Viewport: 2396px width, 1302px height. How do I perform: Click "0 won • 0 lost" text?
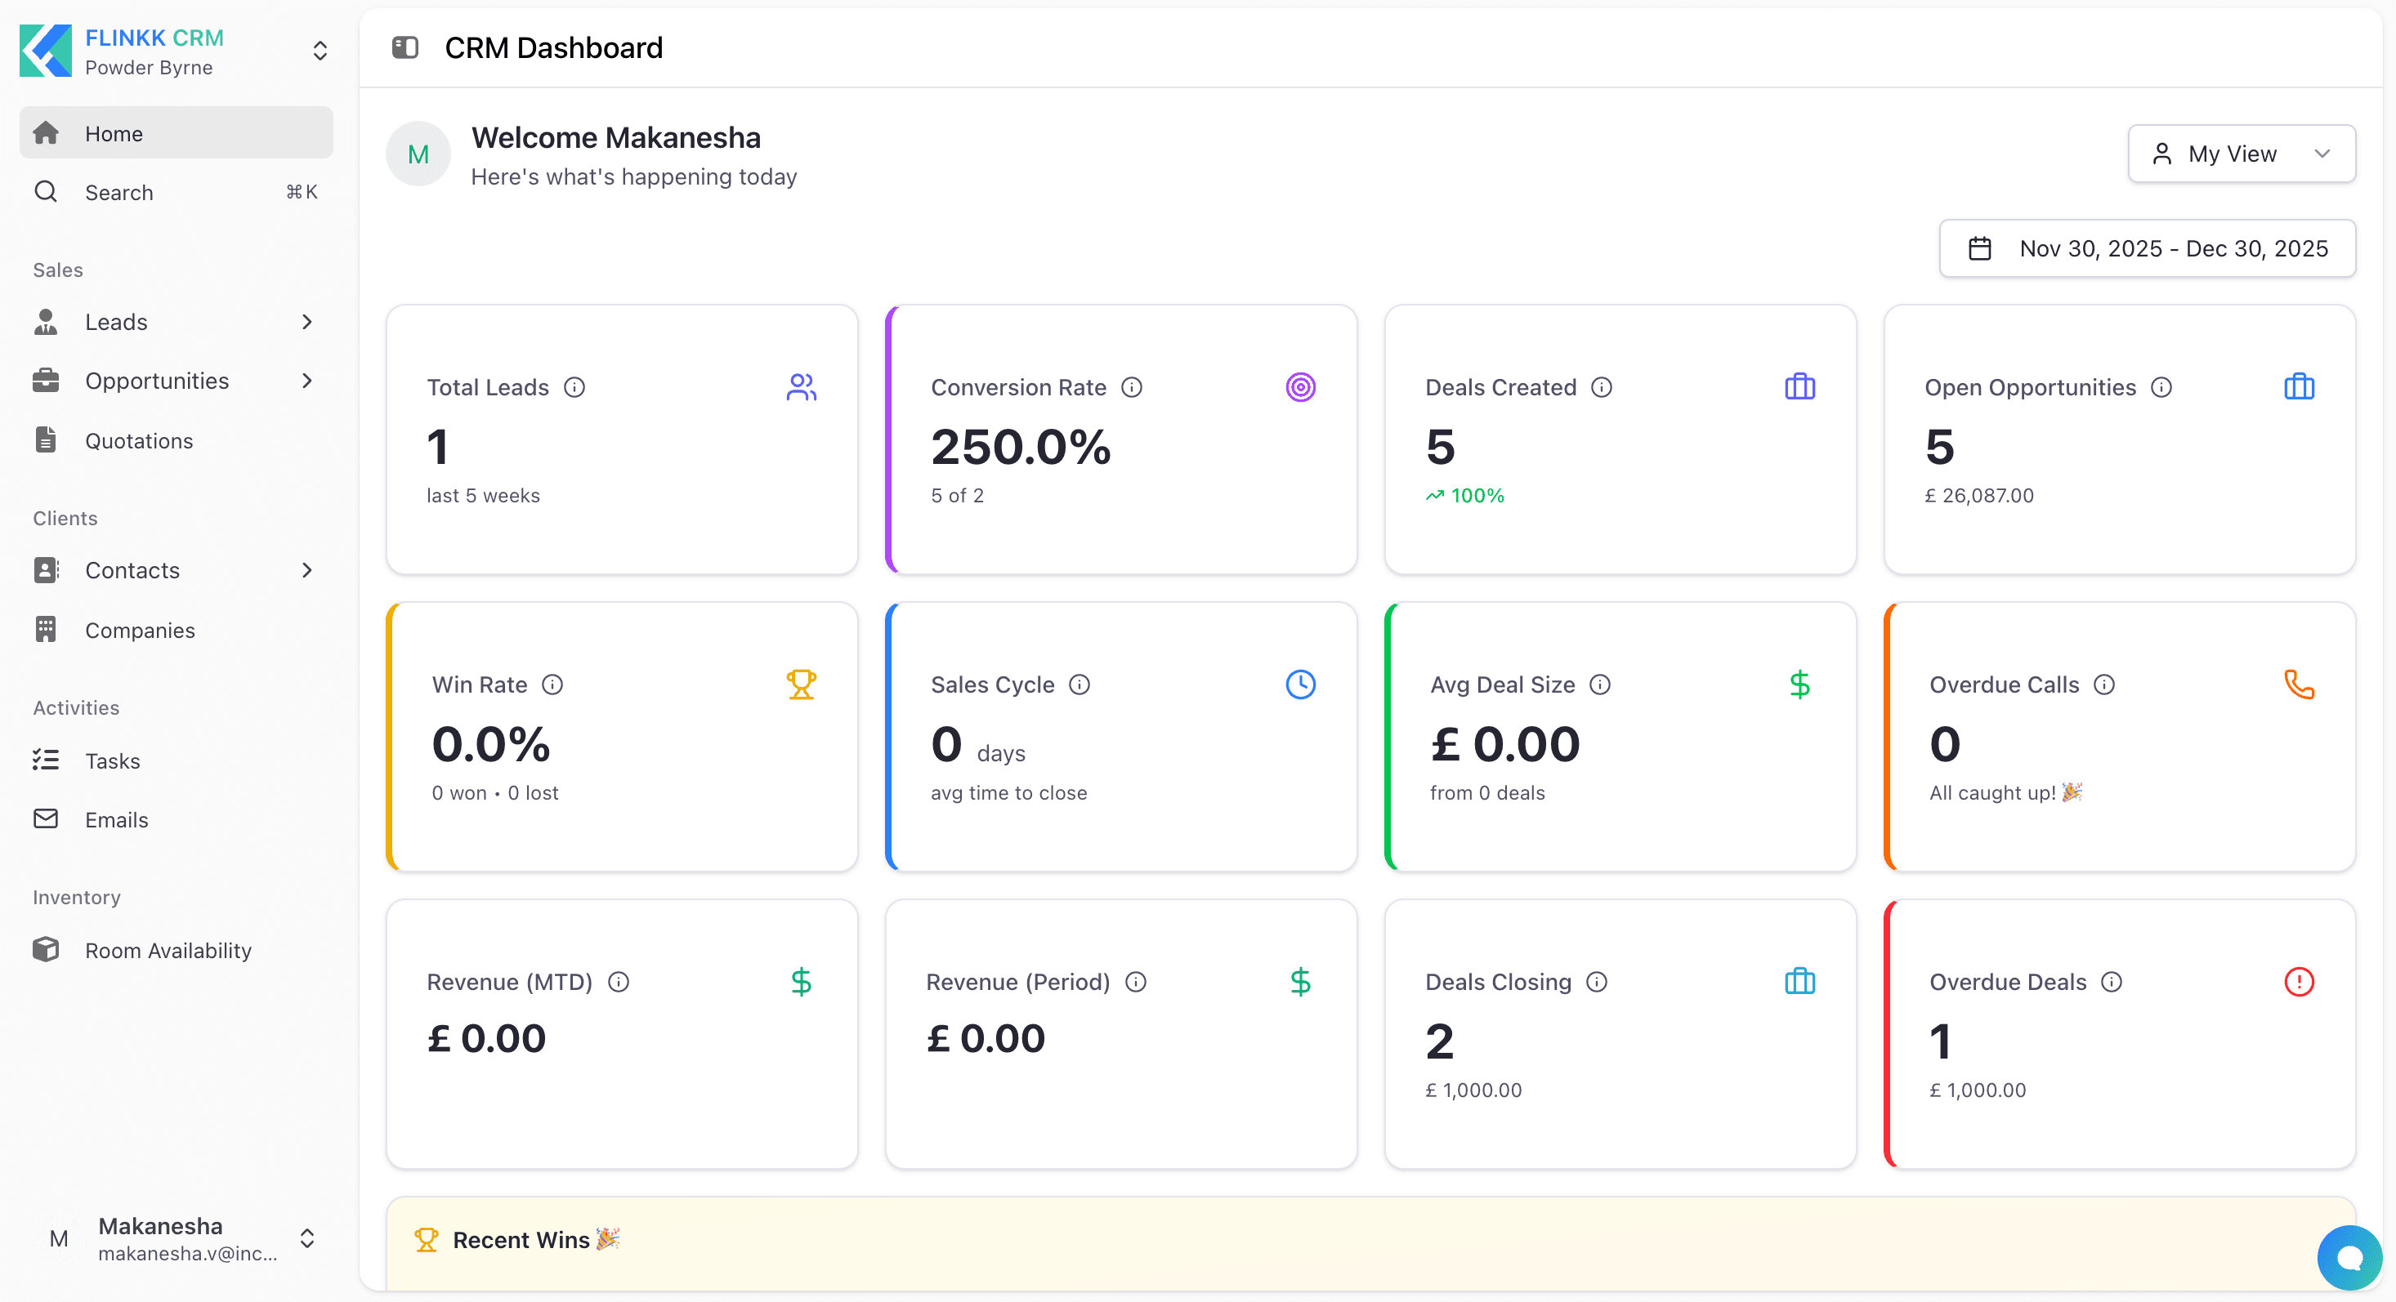tap(495, 793)
